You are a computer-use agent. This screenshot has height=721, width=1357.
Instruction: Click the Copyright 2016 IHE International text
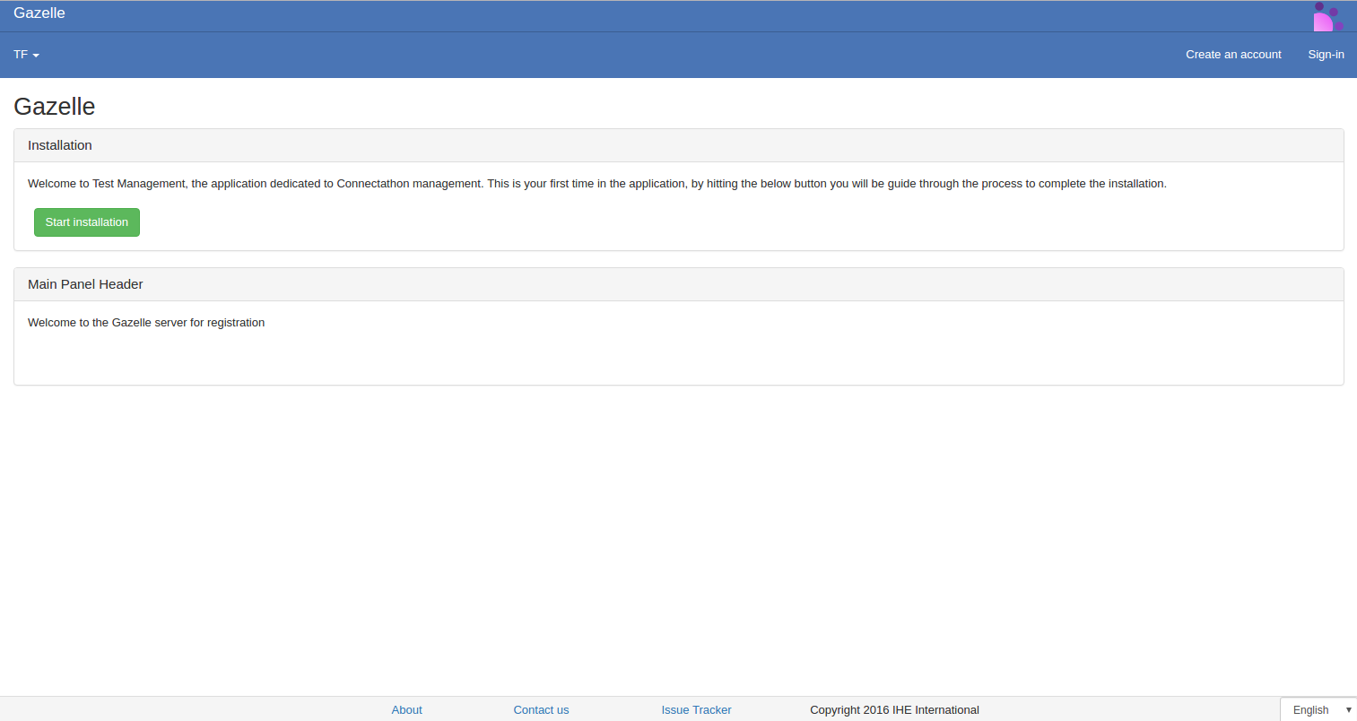coord(894,709)
